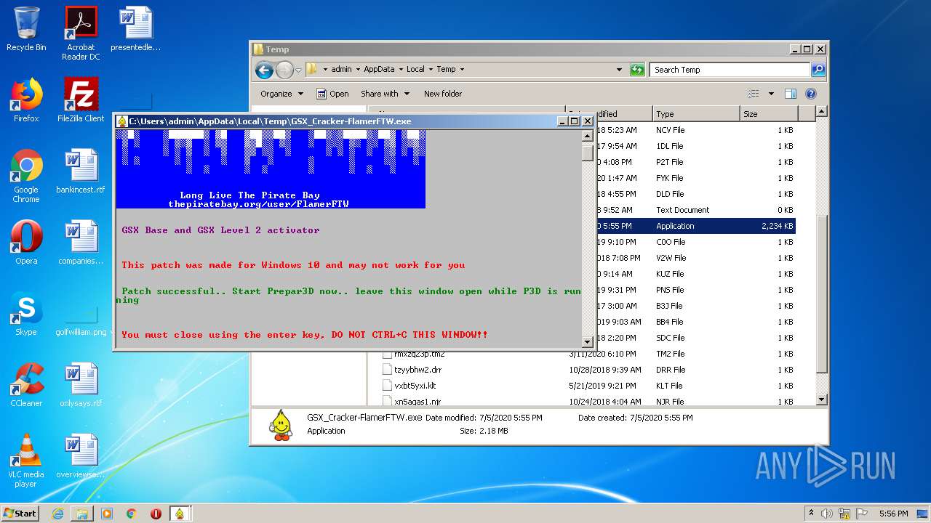
Task: Select the xn5aqas1.njr file
Action: (417, 402)
